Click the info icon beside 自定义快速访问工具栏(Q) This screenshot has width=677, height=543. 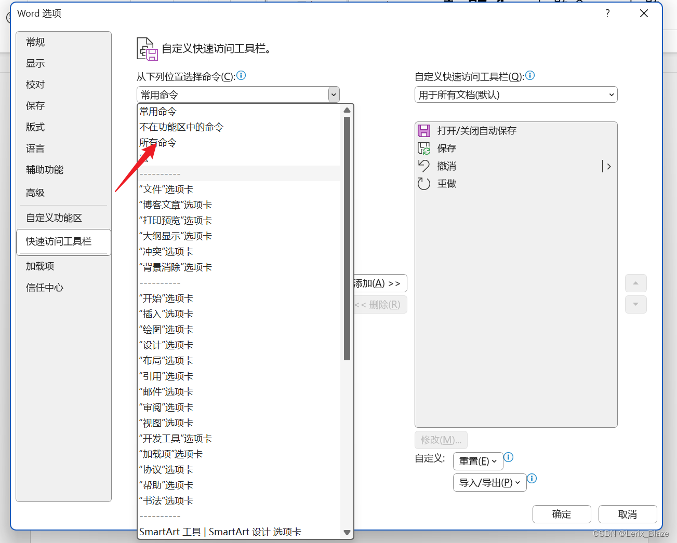pyautogui.click(x=530, y=75)
